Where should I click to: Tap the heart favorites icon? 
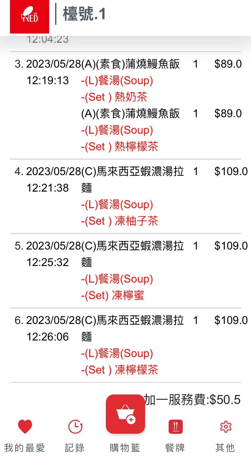(25, 426)
